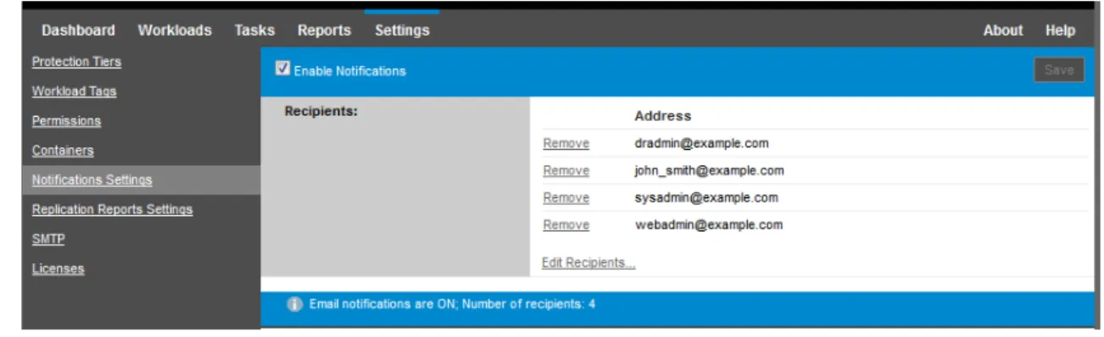Open Containers settings page
Image resolution: width=1104 pixels, height=337 pixels.
(x=63, y=151)
